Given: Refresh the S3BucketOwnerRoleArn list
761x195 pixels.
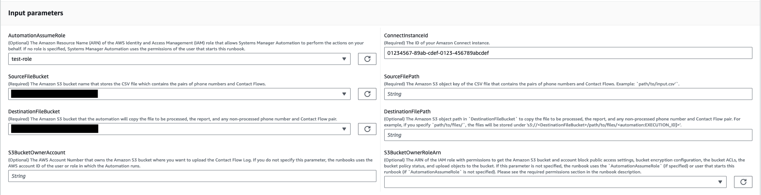Looking at the screenshot, I should click(743, 182).
